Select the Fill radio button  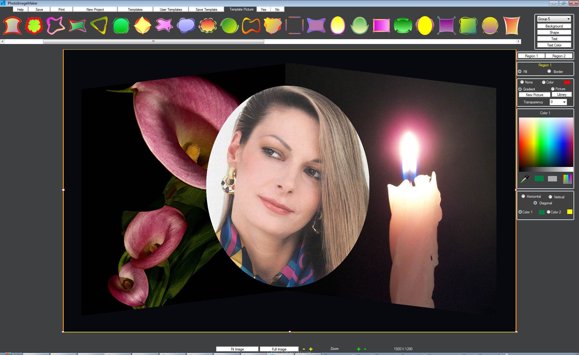click(520, 71)
